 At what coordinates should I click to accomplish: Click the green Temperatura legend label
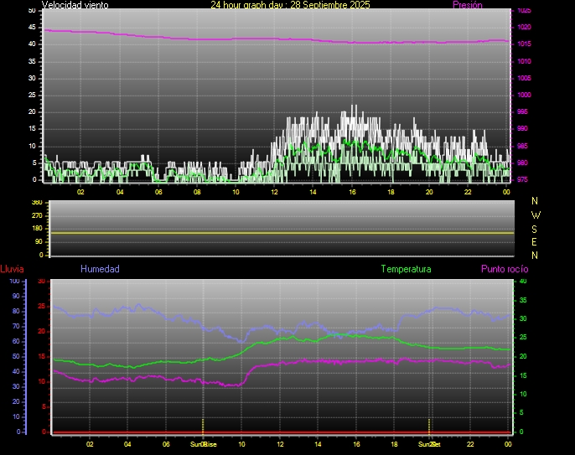(x=406, y=269)
